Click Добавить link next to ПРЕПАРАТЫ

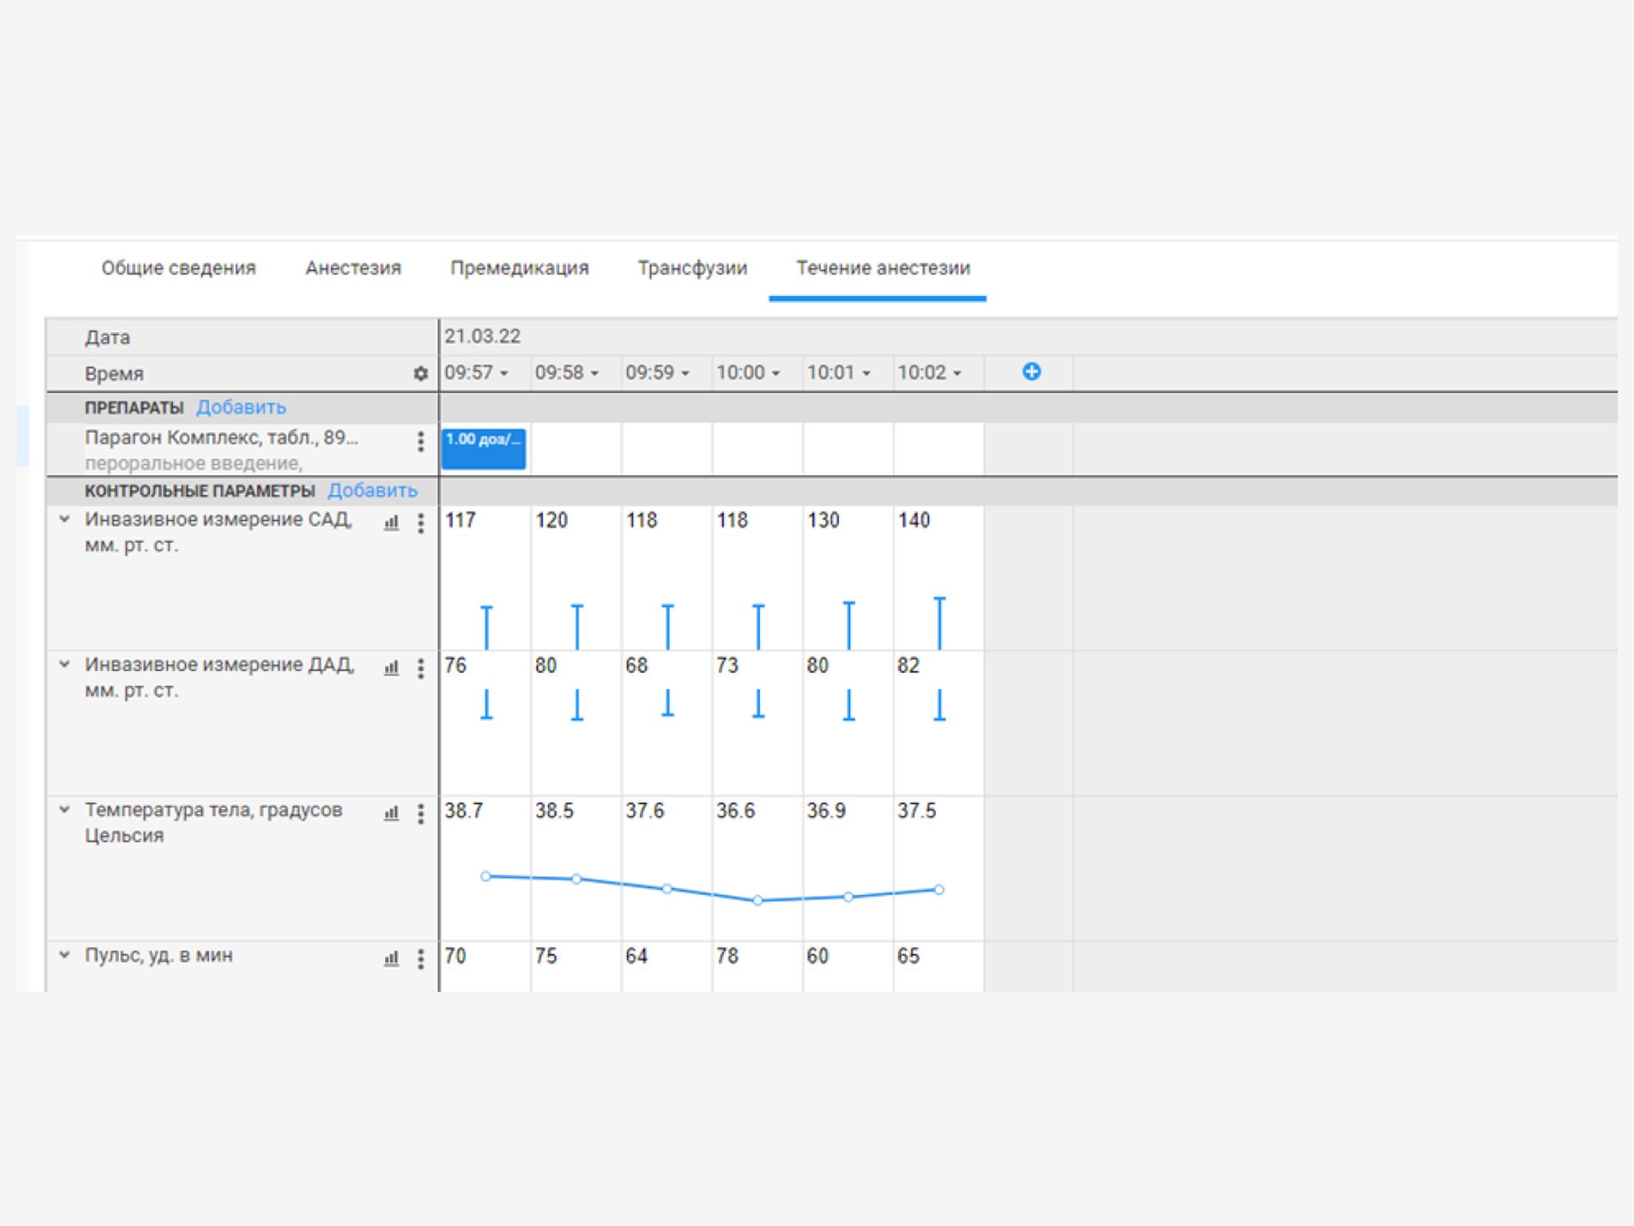point(241,407)
